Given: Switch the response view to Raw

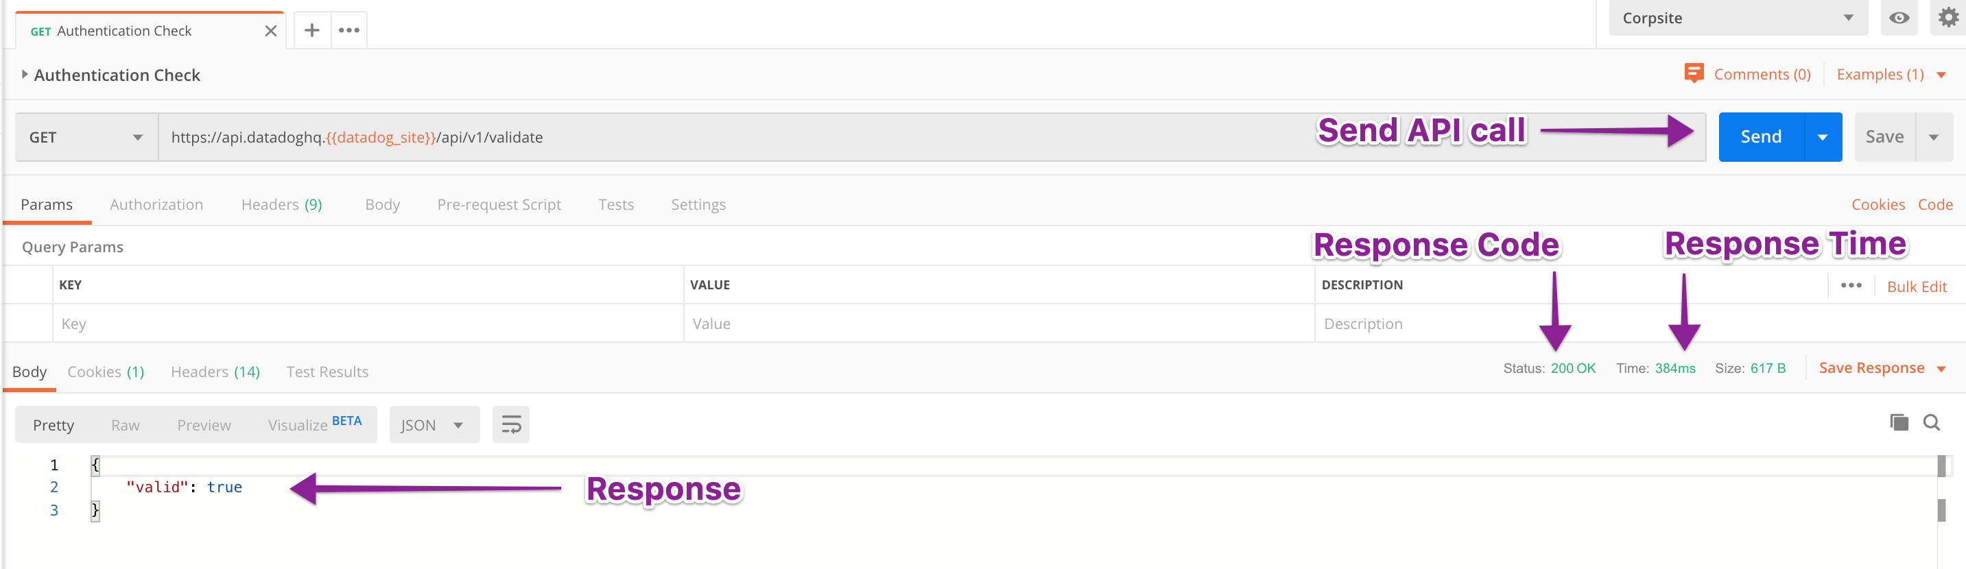Looking at the screenshot, I should 124,425.
